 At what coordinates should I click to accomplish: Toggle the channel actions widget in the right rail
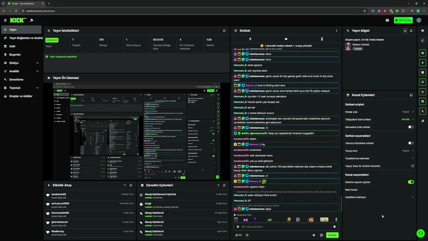pos(423,101)
